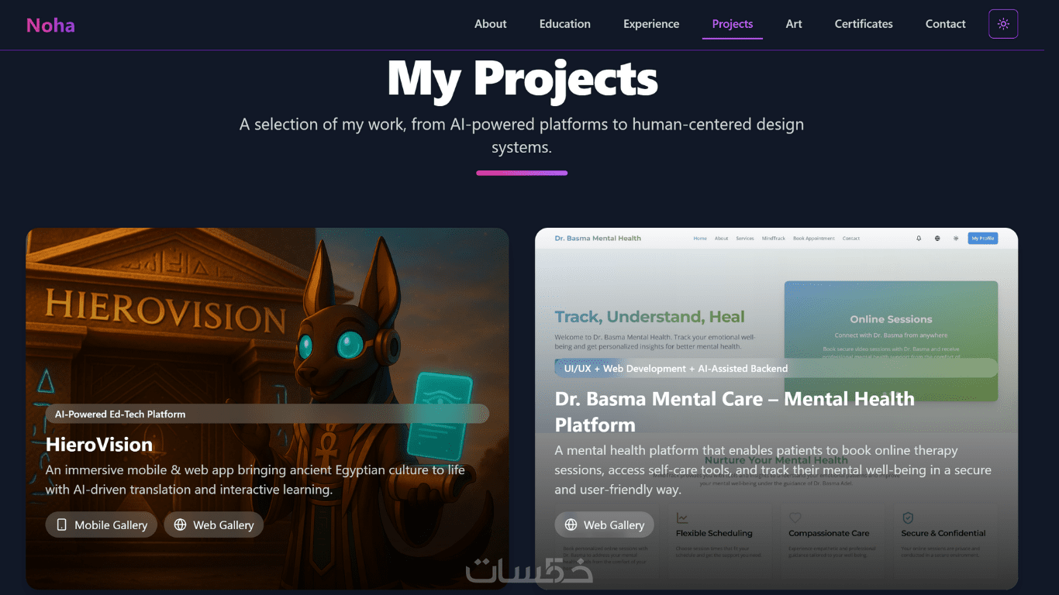Click the globe icon in HieroVision Web Gallery
The image size is (1059, 595).
pos(181,524)
